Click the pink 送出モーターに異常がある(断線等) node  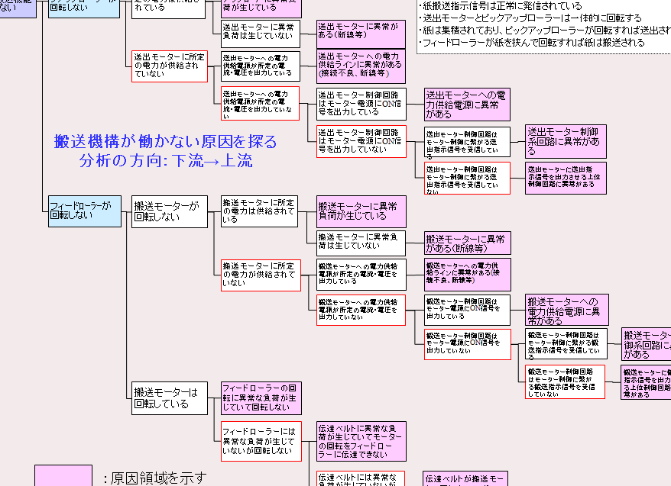(x=361, y=35)
